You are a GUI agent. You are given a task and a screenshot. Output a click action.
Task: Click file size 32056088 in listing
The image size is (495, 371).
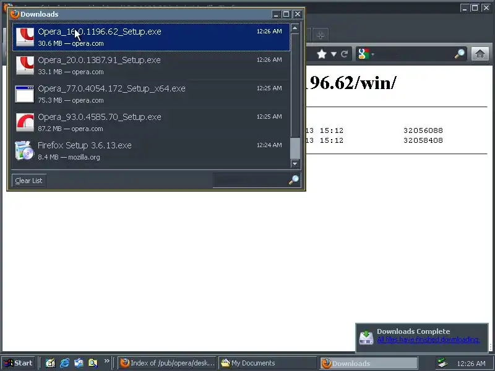pos(423,130)
